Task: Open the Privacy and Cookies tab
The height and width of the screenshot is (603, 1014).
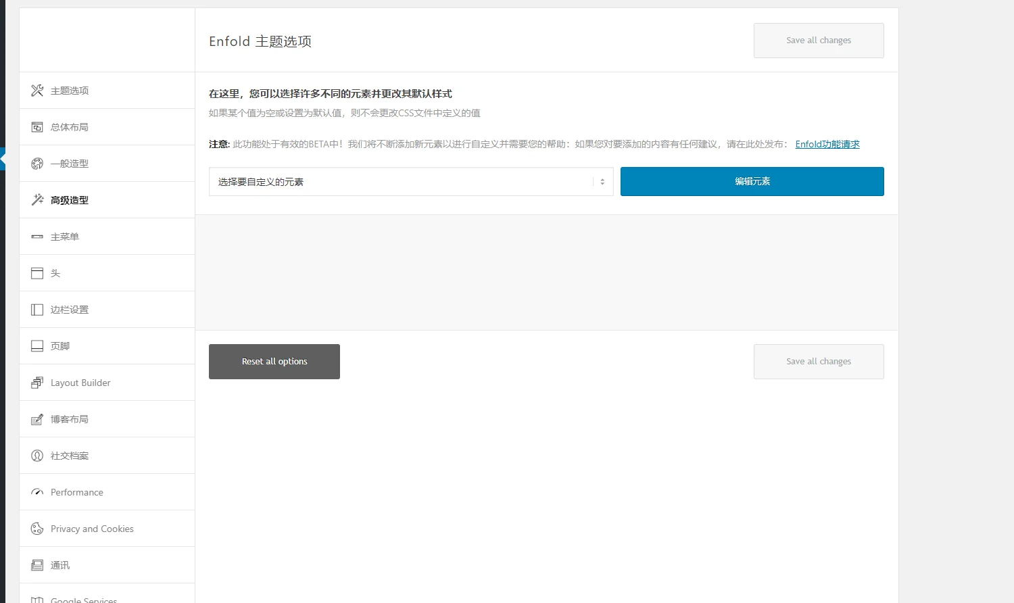Action: pos(107,529)
